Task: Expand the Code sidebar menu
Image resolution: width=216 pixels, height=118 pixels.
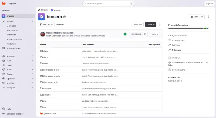Action: pyautogui.click(x=32, y=65)
